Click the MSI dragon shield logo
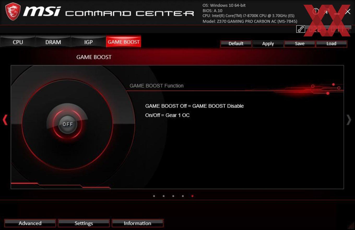 click(x=13, y=12)
